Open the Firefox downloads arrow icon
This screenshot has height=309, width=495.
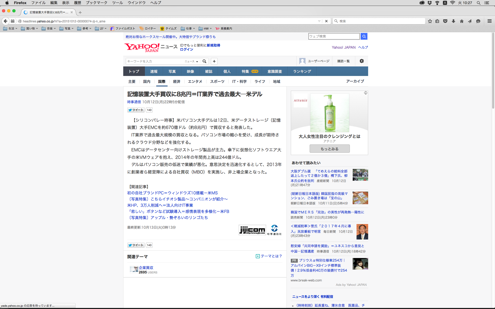pos(453,21)
